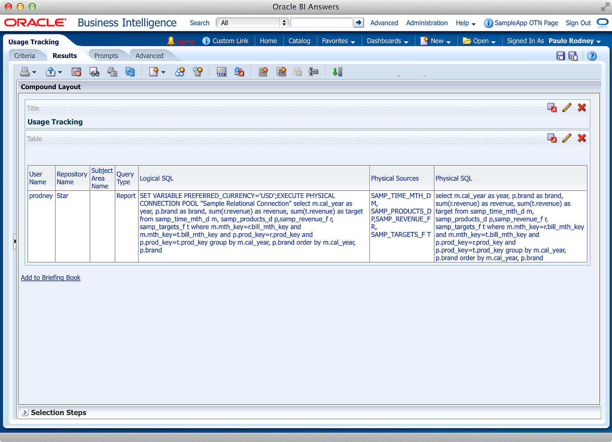Click the Sign Out link

578,23
